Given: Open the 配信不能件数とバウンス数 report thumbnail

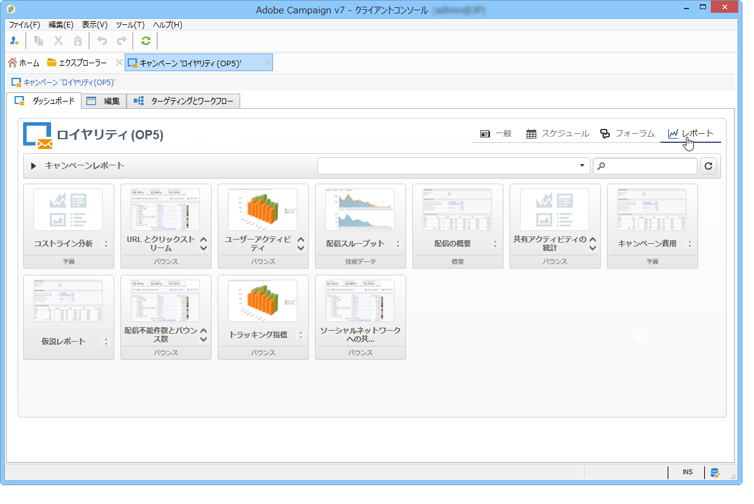Looking at the screenshot, I should 165,301.
